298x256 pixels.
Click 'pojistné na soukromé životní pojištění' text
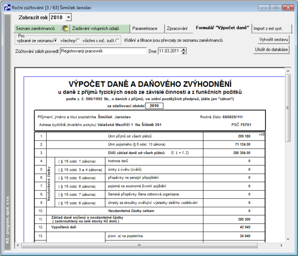tap(137, 186)
